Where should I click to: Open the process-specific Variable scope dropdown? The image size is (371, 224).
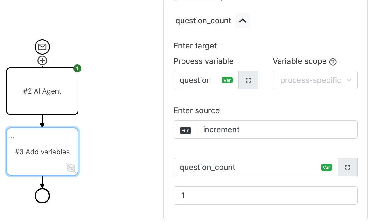[315, 80]
